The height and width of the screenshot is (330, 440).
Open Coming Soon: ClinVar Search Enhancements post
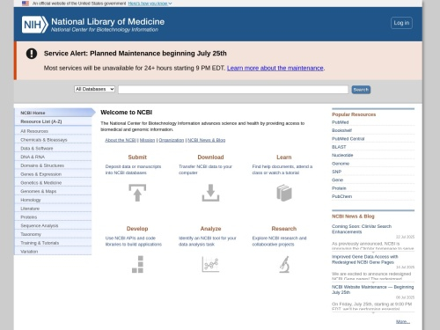pos(362,229)
